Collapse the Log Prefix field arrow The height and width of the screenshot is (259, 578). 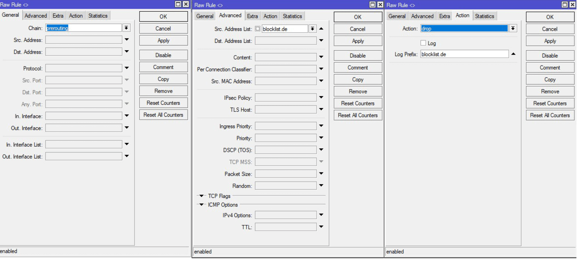(x=513, y=54)
